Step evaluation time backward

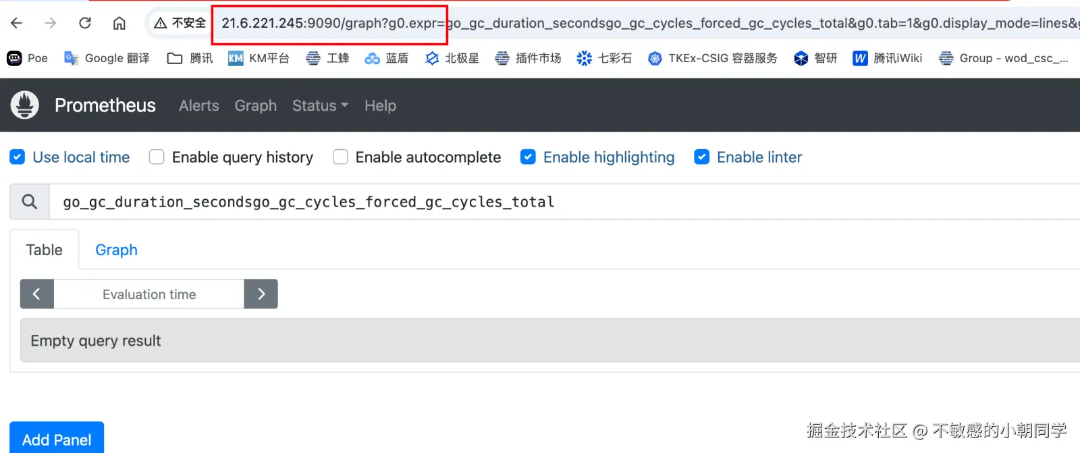pyautogui.click(x=37, y=294)
